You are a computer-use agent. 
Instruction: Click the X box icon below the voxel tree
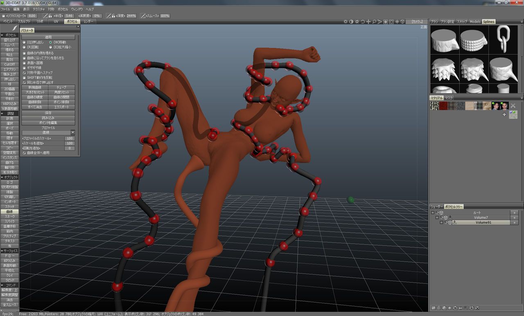coord(477,307)
